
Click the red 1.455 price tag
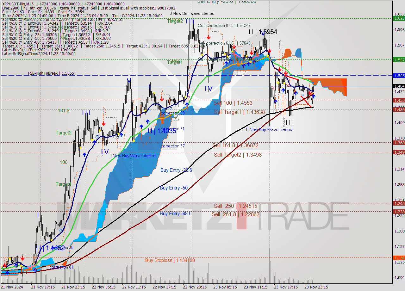399,100
